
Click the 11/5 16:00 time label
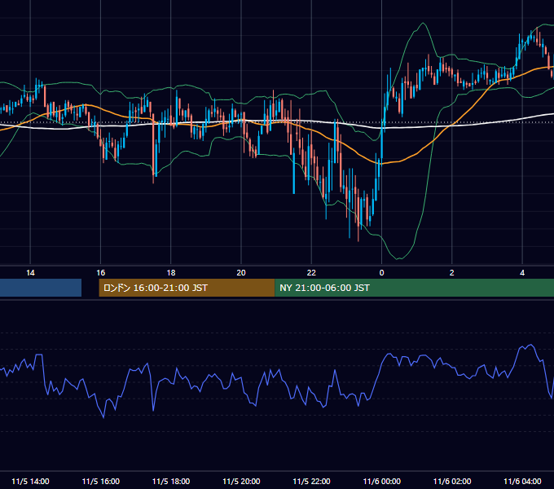pyautogui.click(x=101, y=481)
